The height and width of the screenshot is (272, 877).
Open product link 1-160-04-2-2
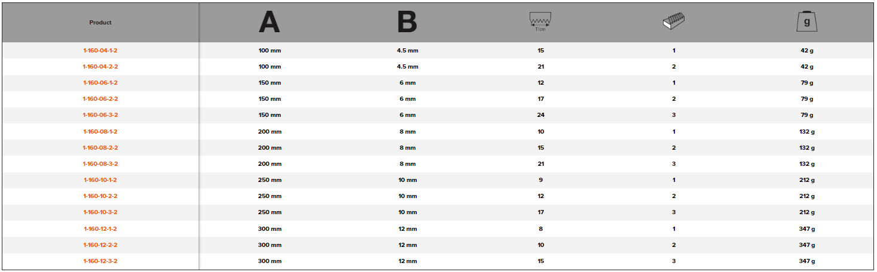[x=100, y=67]
